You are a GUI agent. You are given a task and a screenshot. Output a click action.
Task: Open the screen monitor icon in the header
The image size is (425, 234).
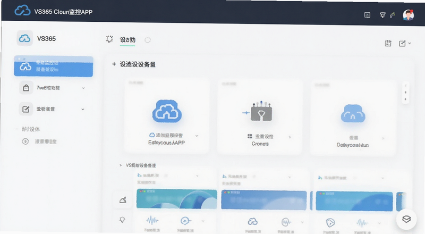pos(367,15)
